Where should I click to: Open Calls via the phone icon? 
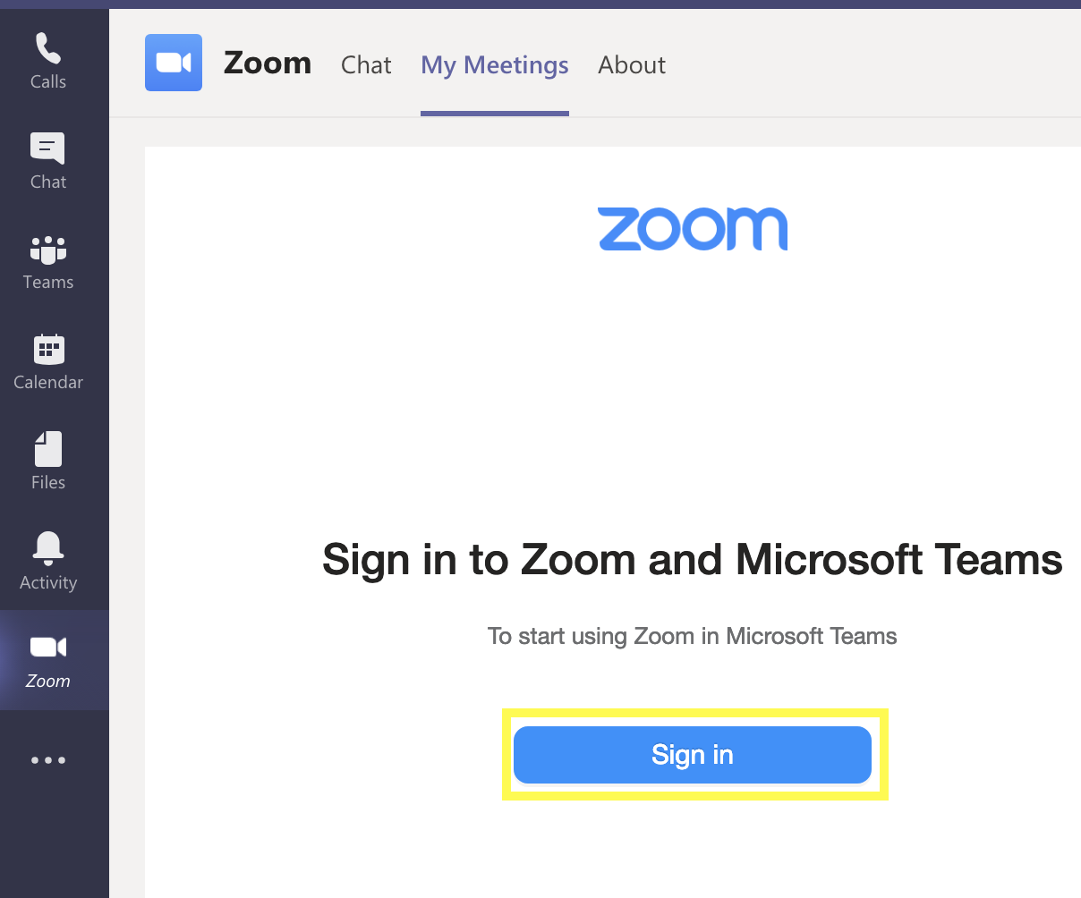click(48, 48)
